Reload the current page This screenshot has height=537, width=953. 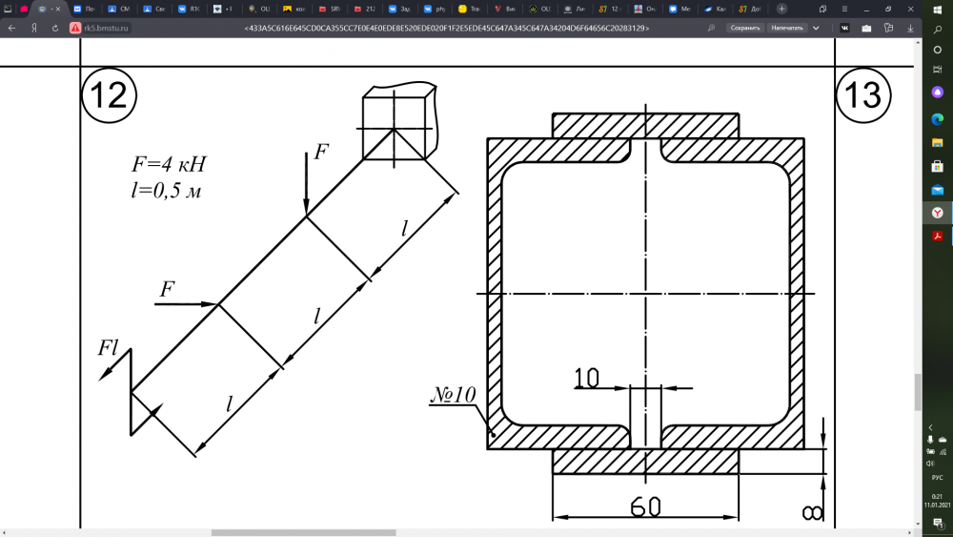coord(55,28)
